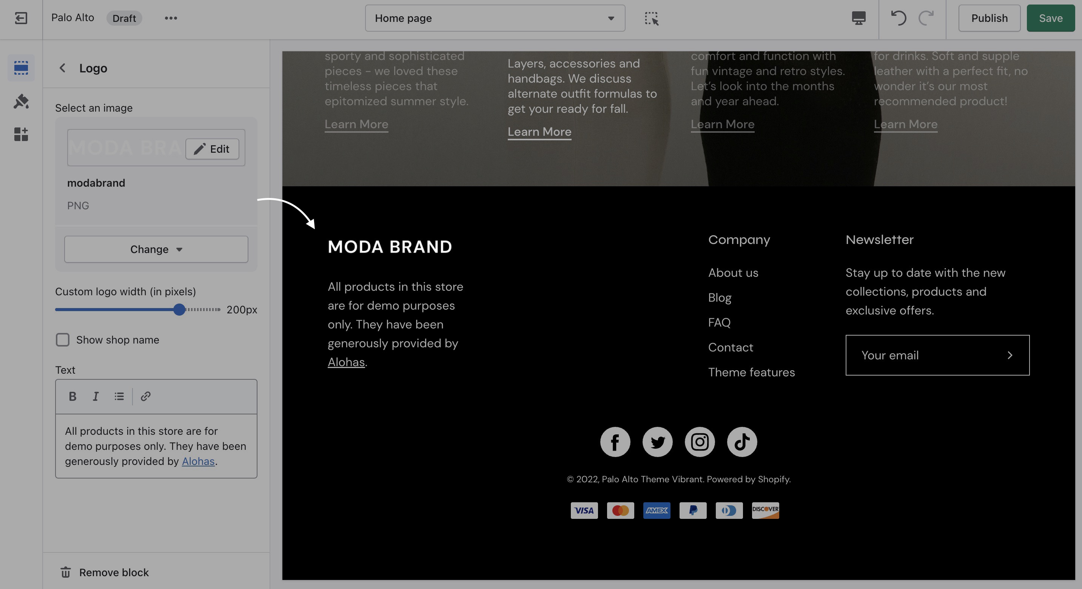Enable Show shop name checkbox
The height and width of the screenshot is (589, 1082).
(63, 340)
